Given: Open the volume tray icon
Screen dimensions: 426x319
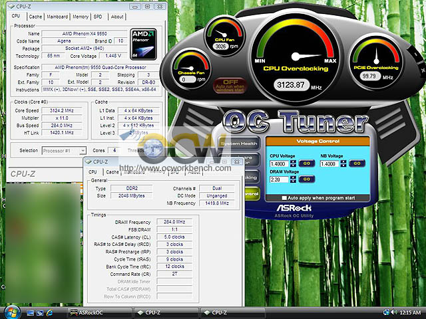Looking at the screenshot, I should tap(394, 312).
